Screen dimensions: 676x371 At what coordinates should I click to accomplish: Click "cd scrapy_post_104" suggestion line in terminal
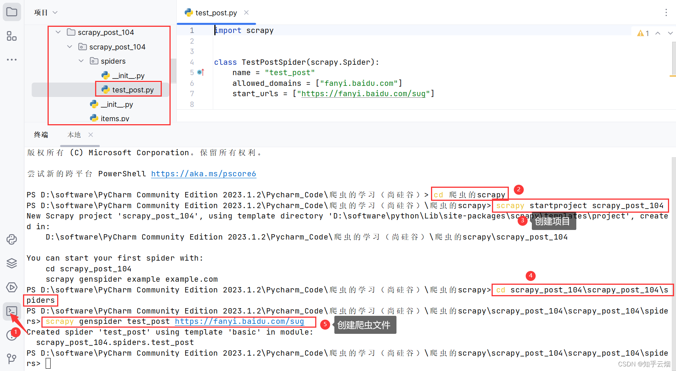89,269
